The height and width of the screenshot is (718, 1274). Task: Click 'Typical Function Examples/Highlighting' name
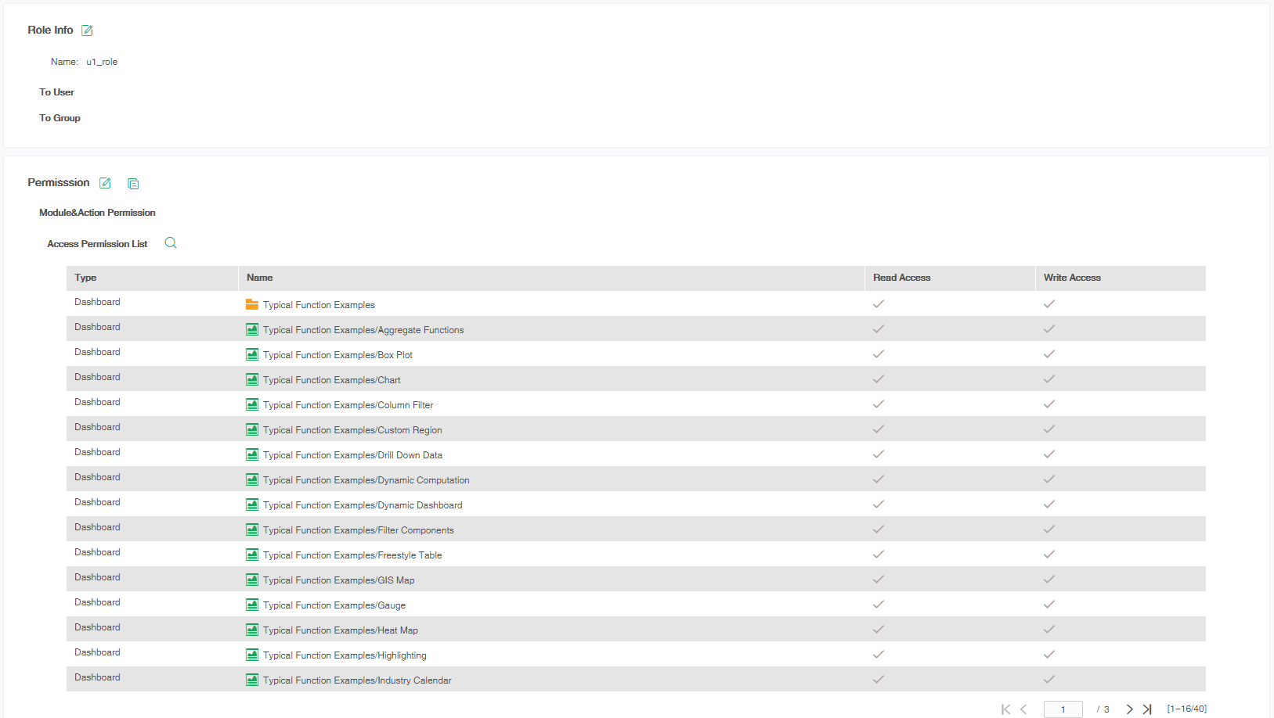tap(345, 655)
